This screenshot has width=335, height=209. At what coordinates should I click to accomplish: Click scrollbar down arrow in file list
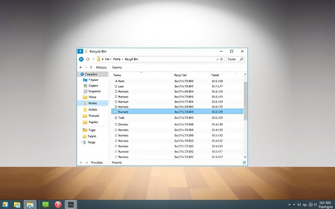point(245,157)
